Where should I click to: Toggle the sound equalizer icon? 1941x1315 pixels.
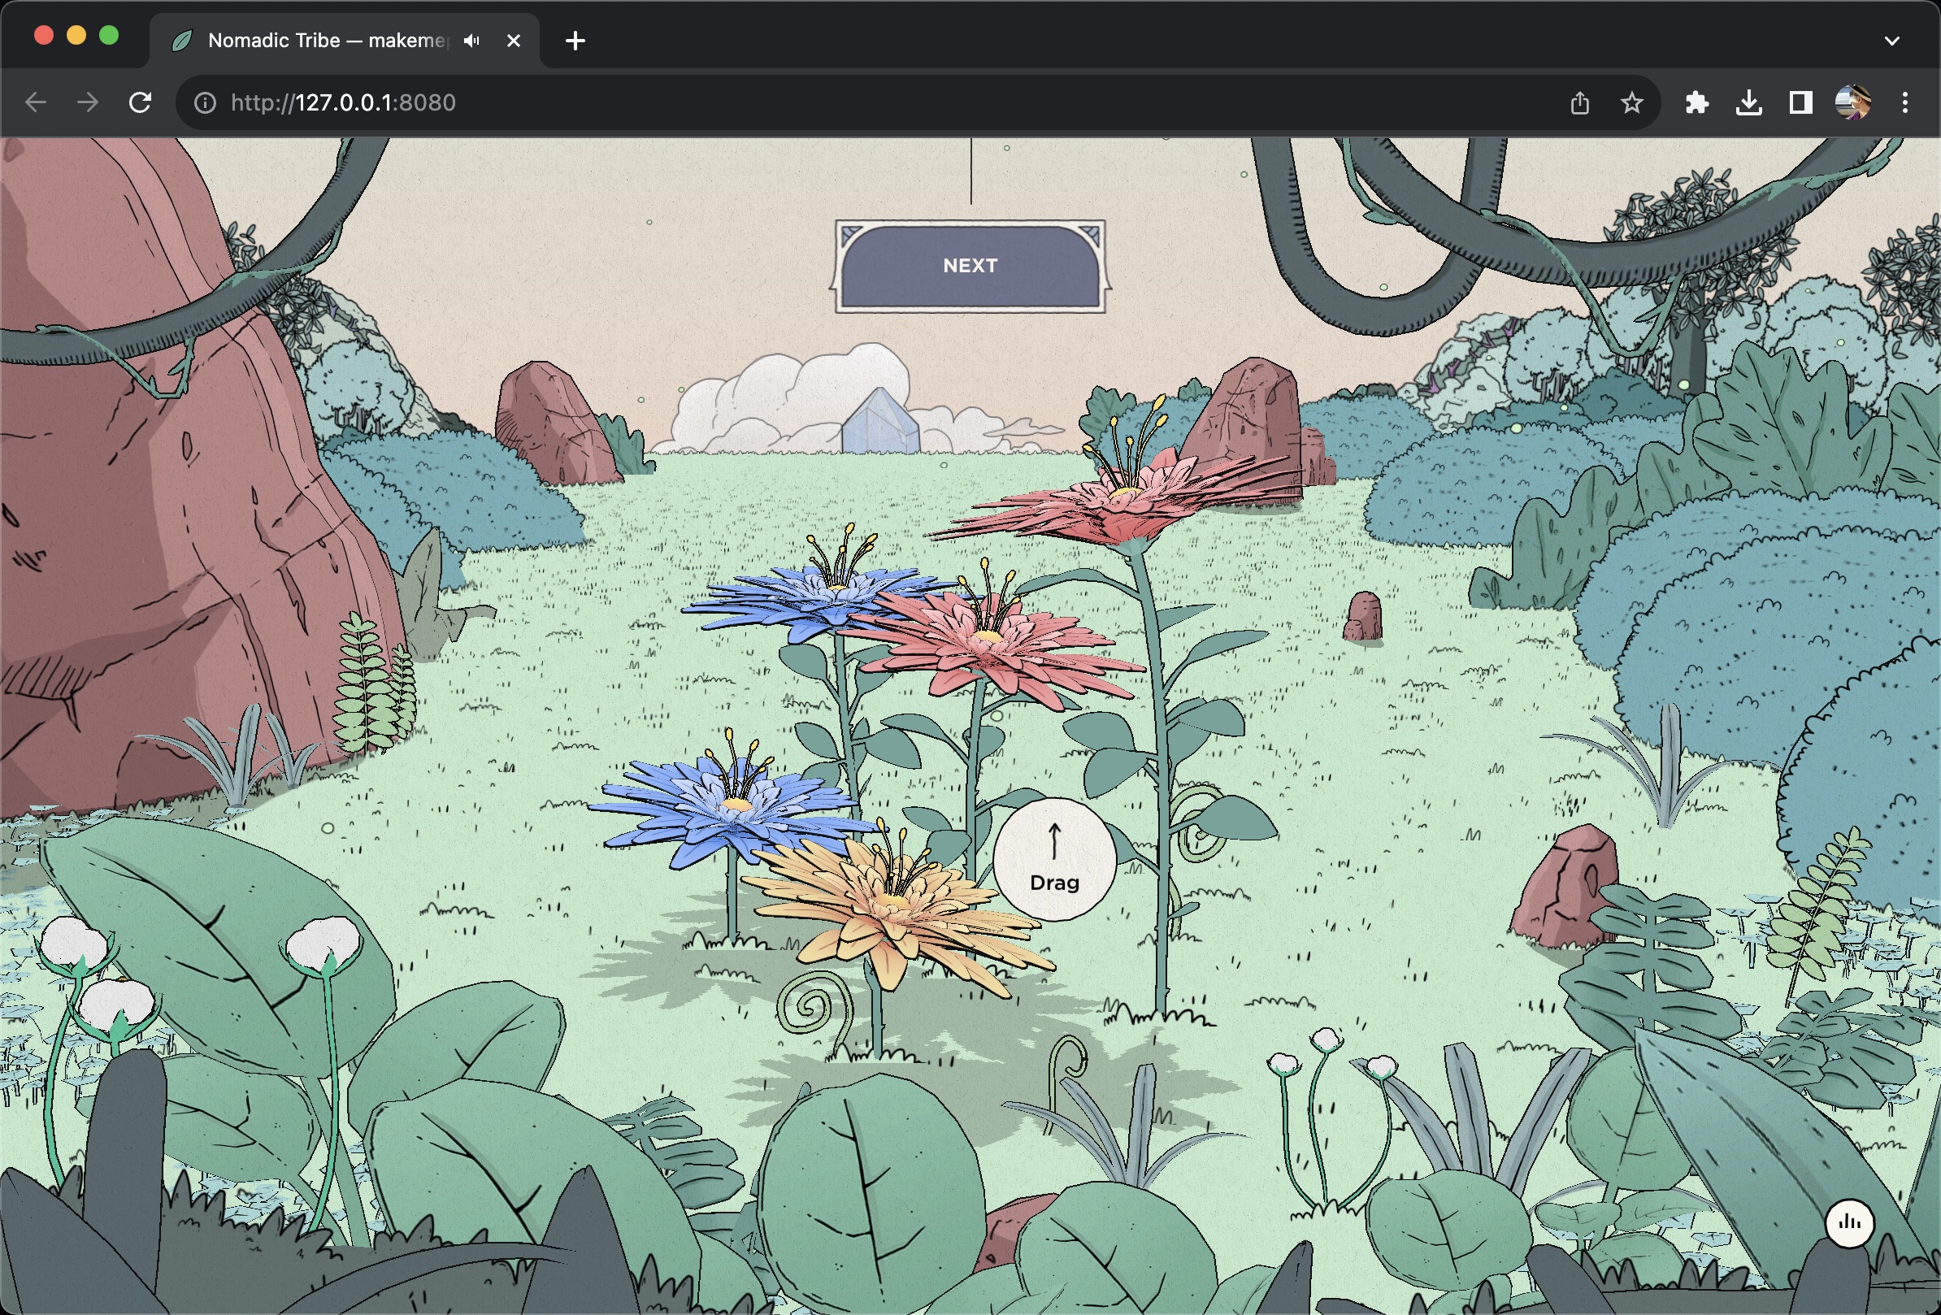click(x=1849, y=1223)
